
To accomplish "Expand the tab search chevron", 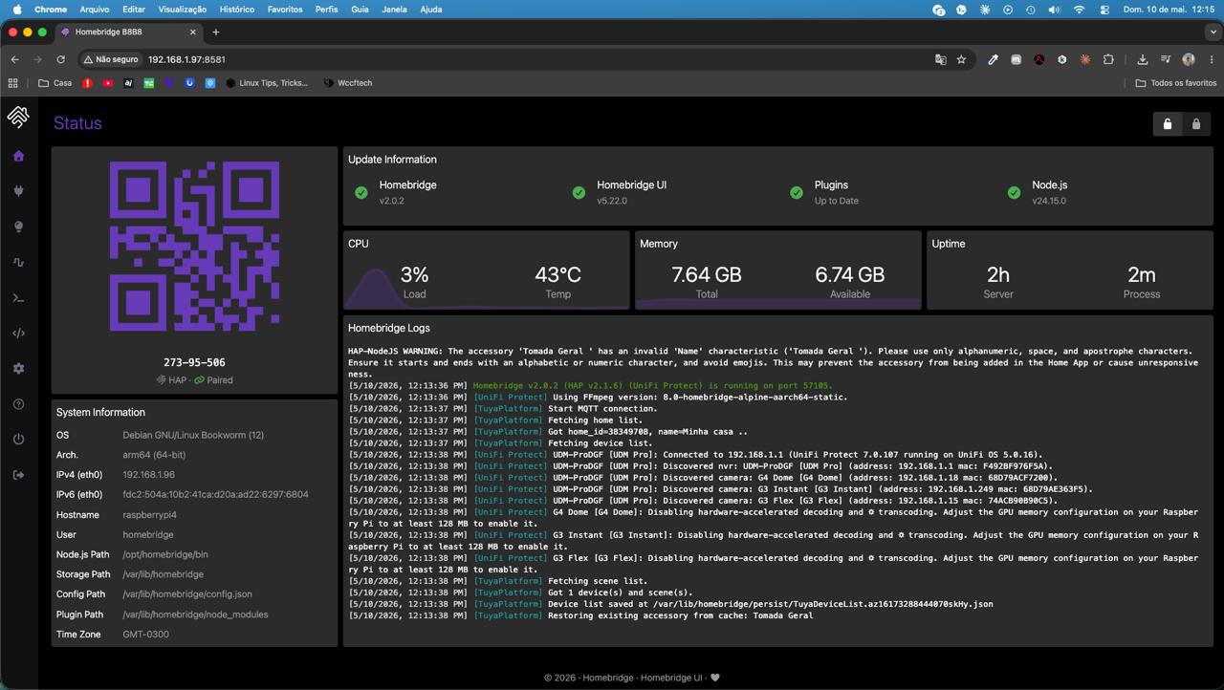I will [x=1213, y=32].
